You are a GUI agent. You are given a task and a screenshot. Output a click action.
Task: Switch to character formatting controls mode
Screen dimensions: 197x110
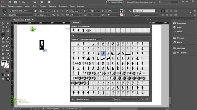(x=5, y=11)
